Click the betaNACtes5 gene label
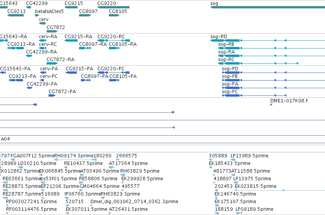 tap(49, 11)
